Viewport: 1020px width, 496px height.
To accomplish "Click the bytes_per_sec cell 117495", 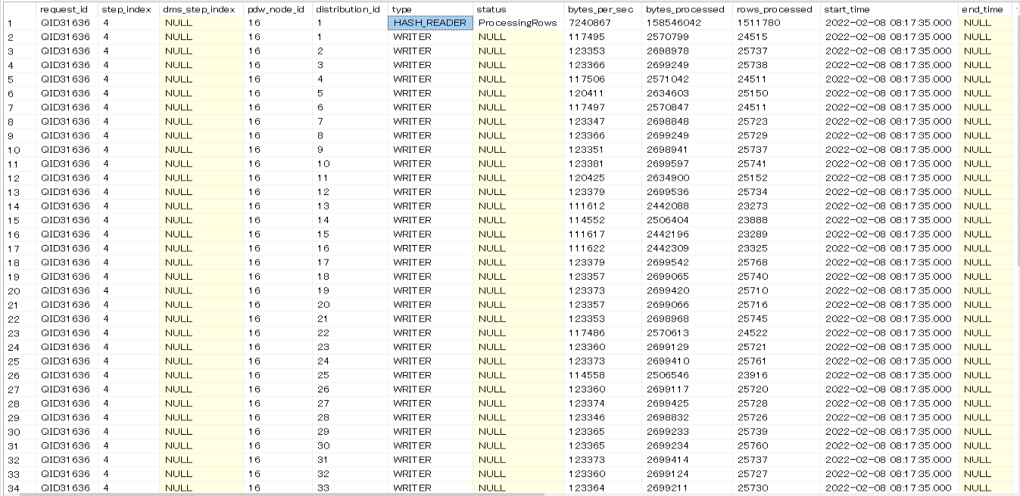I will (x=602, y=37).
